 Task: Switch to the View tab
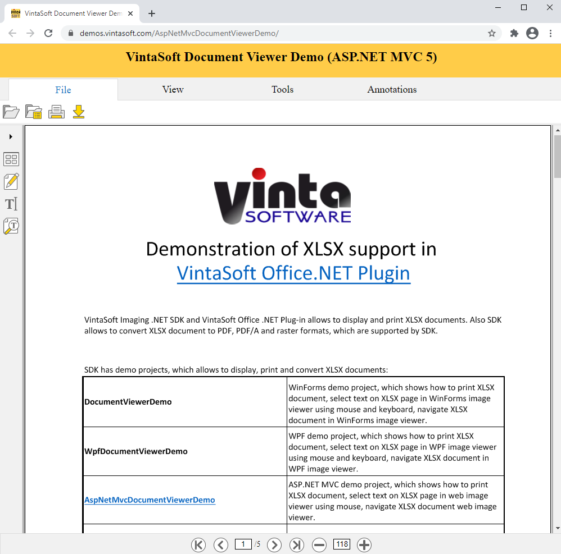(173, 89)
